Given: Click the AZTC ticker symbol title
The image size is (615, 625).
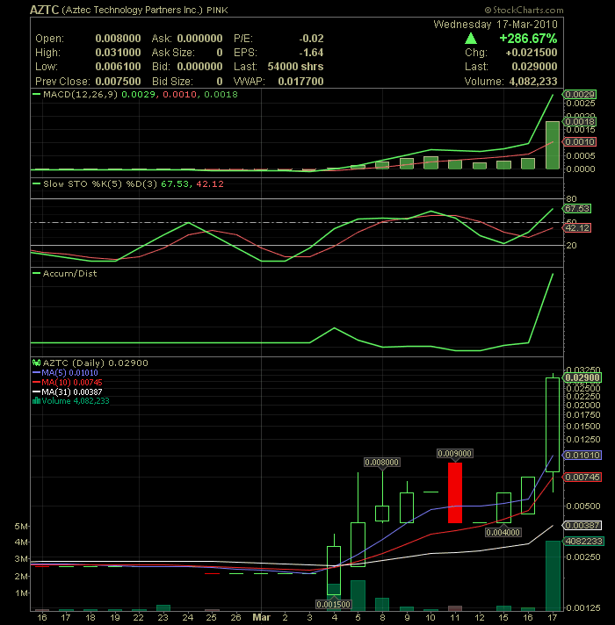Looking at the screenshot, I should 44,10.
